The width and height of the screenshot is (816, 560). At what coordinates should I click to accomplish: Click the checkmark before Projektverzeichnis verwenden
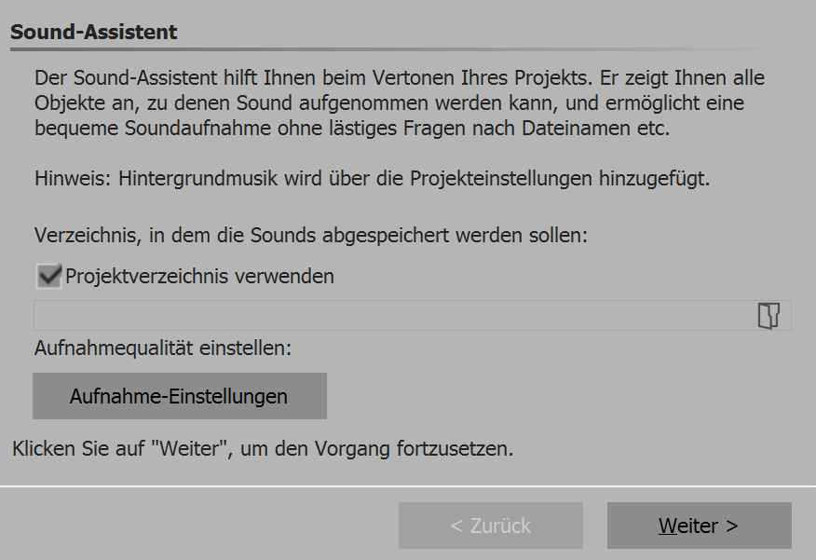point(48,276)
